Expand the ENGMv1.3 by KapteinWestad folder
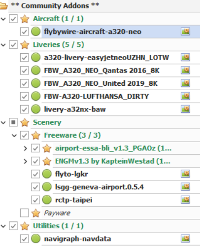200x250 pixels. (x=25, y=161)
